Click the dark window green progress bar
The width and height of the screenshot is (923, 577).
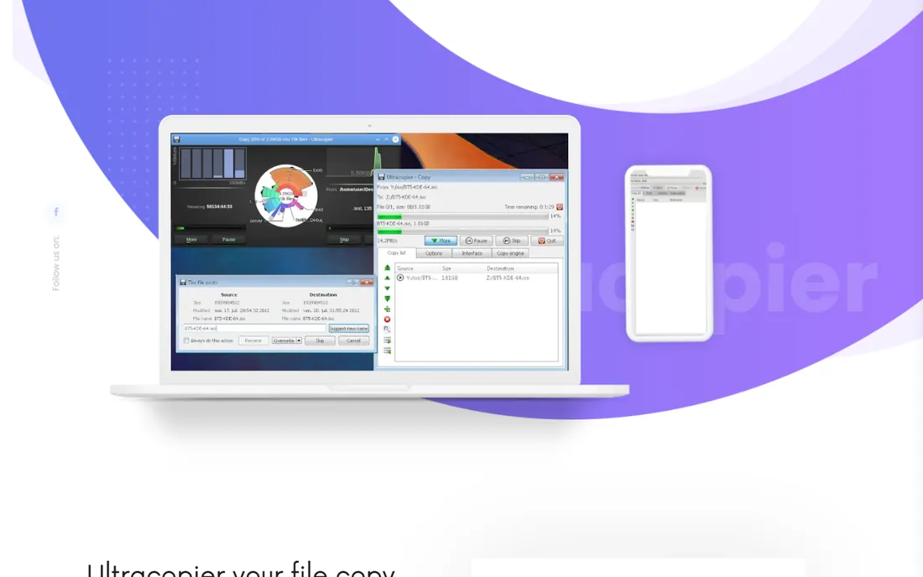coord(210,228)
